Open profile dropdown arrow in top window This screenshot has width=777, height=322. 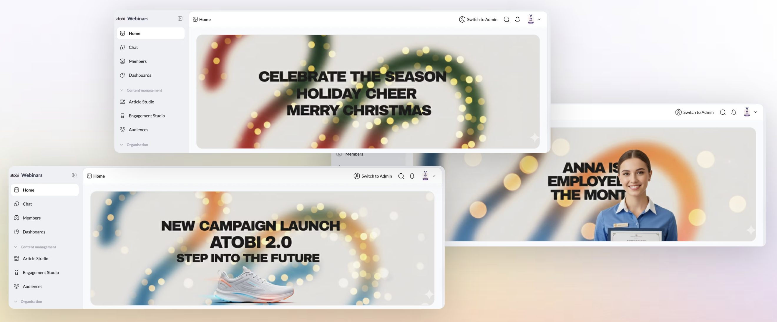pos(539,20)
